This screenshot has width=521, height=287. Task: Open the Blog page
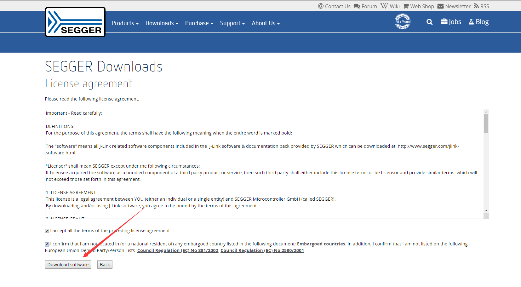click(482, 22)
